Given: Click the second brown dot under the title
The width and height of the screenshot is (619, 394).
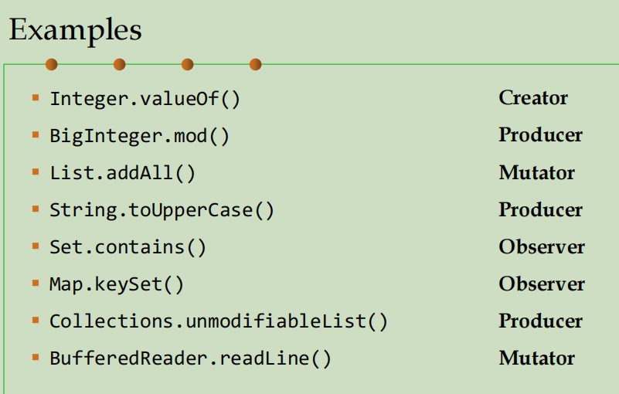Looking at the screenshot, I should [119, 64].
